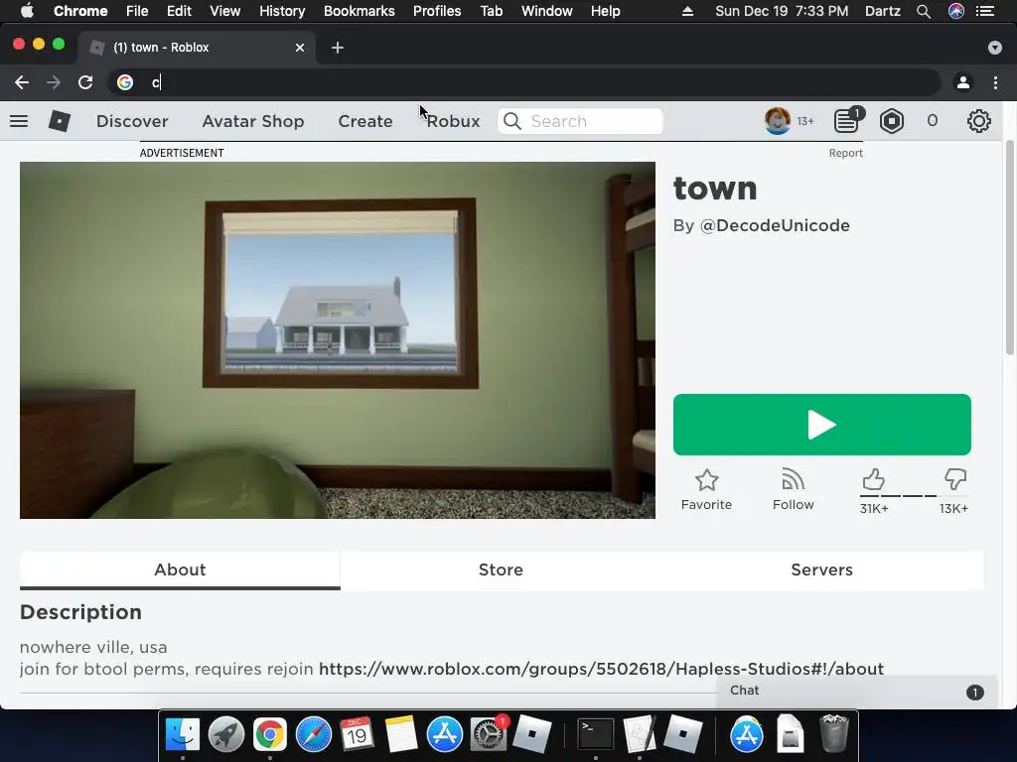This screenshot has height=762, width=1017.
Task: Open the Hapless-Studios group link
Action: tap(601, 669)
